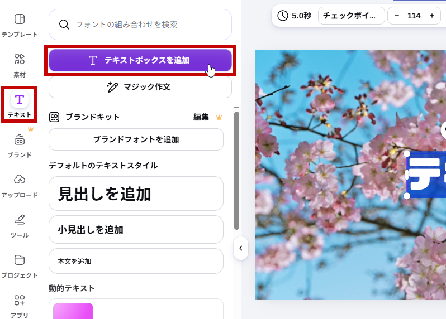The image size is (446, 319).
Task: Click the magnifier search icon
Action: (64, 25)
